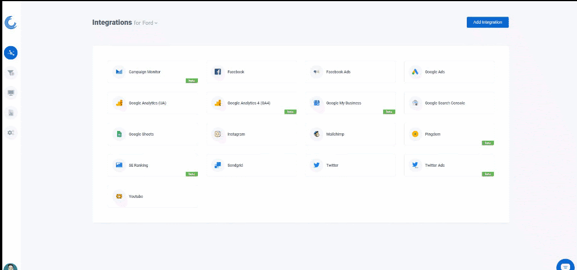This screenshot has height=270, width=577.
Task: Open the Facebook integration label
Action: click(x=236, y=72)
